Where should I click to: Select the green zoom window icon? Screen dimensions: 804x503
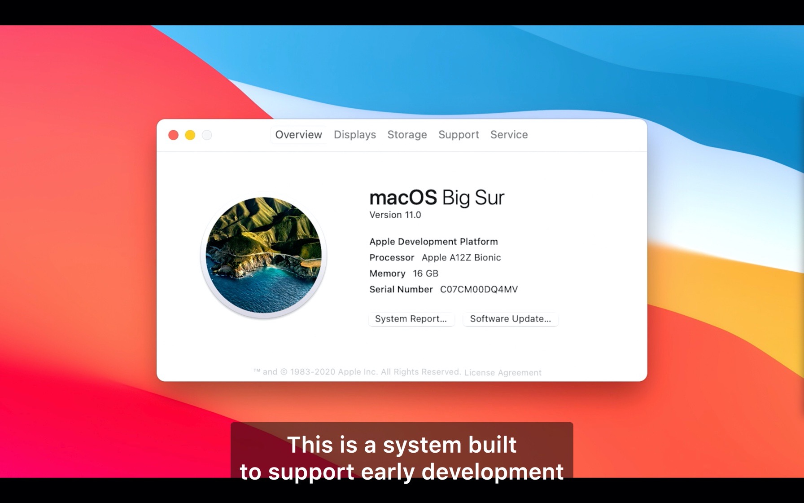pos(206,135)
